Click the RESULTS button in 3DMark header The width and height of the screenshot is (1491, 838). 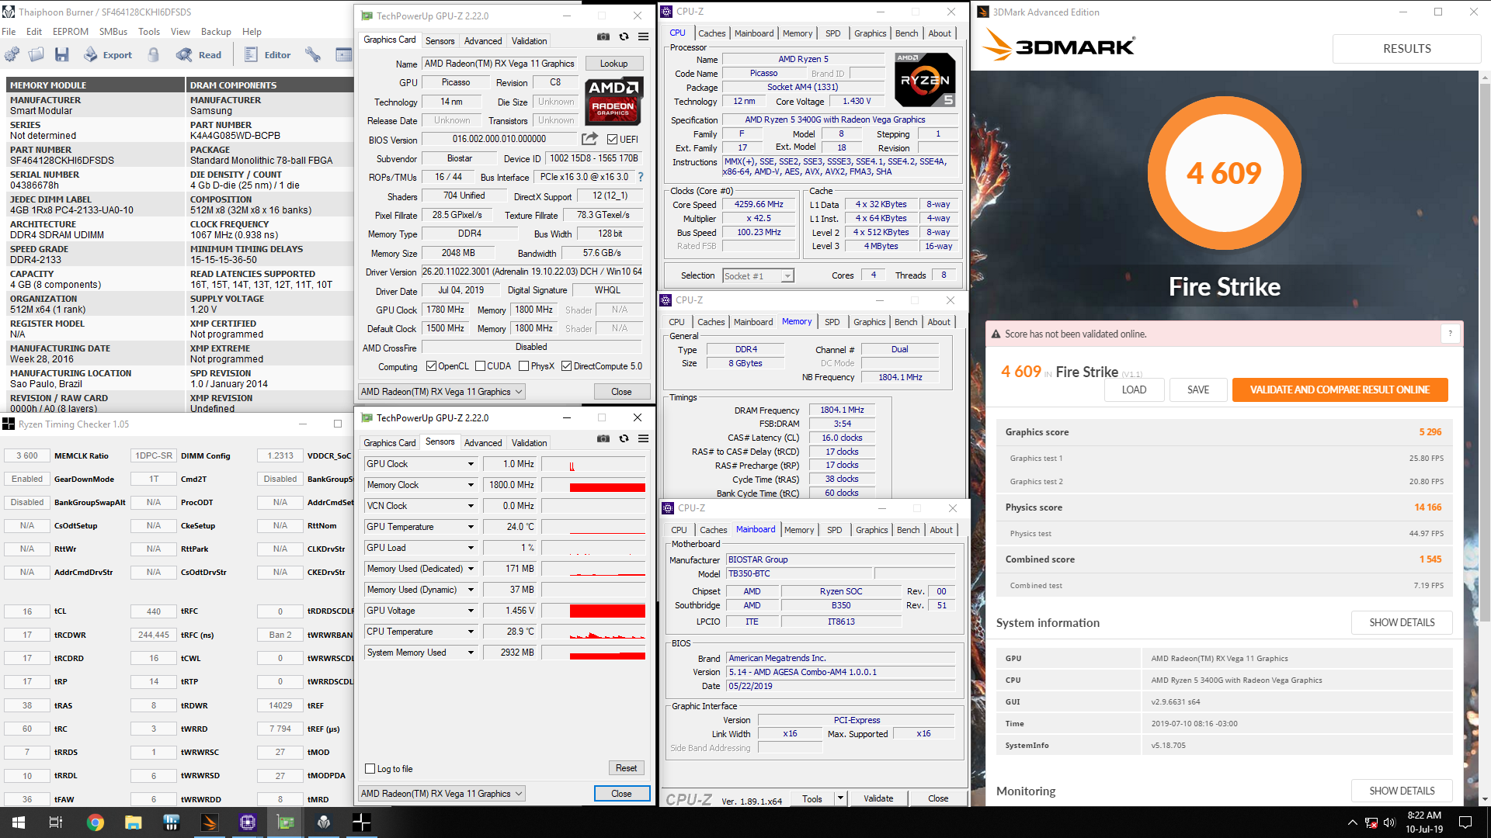click(1406, 48)
